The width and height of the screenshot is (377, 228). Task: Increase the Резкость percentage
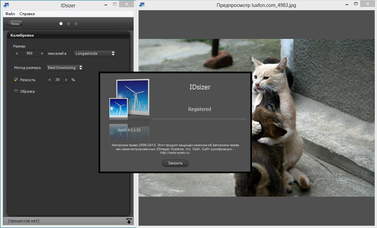(x=66, y=80)
